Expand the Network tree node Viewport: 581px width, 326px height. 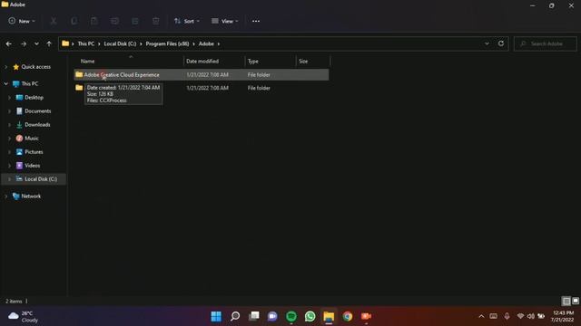pyautogui.click(x=6, y=197)
